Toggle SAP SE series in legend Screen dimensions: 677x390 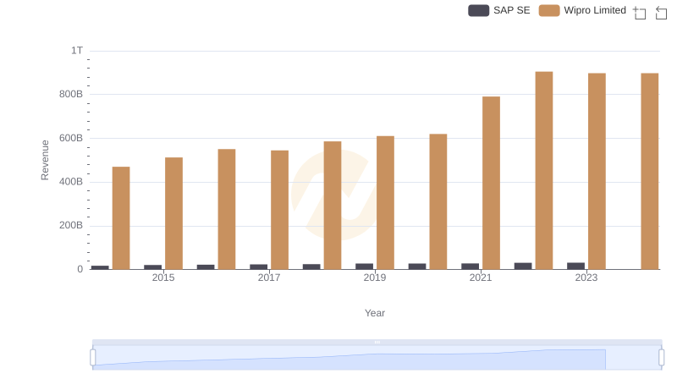click(x=498, y=10)
